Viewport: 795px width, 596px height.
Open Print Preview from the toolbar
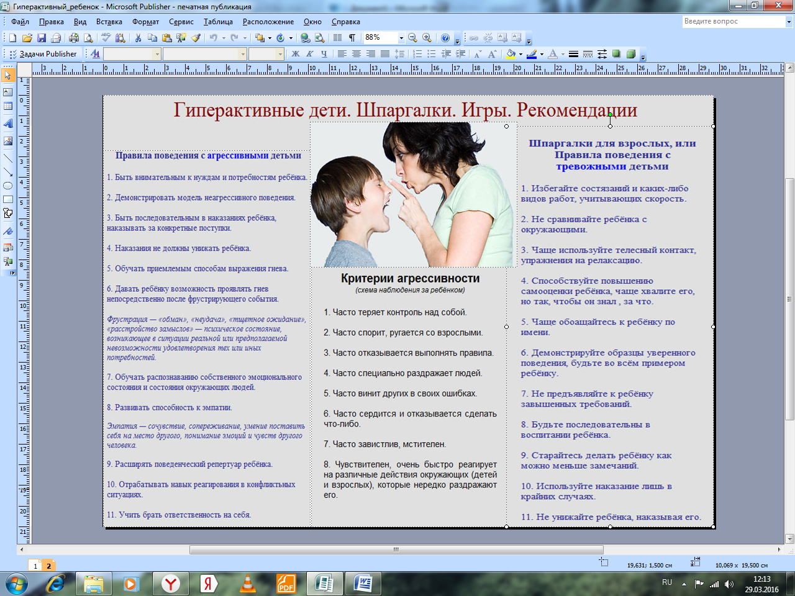tap(88, 38)
